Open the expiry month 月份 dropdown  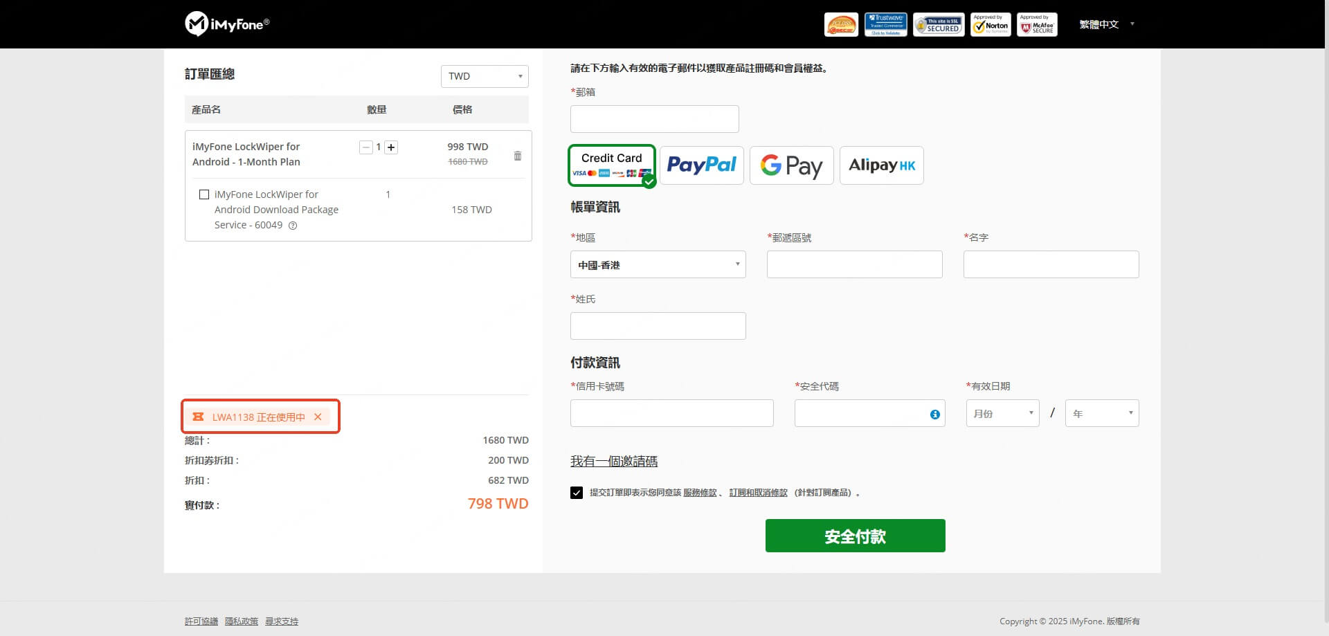tap(1002, 414)
